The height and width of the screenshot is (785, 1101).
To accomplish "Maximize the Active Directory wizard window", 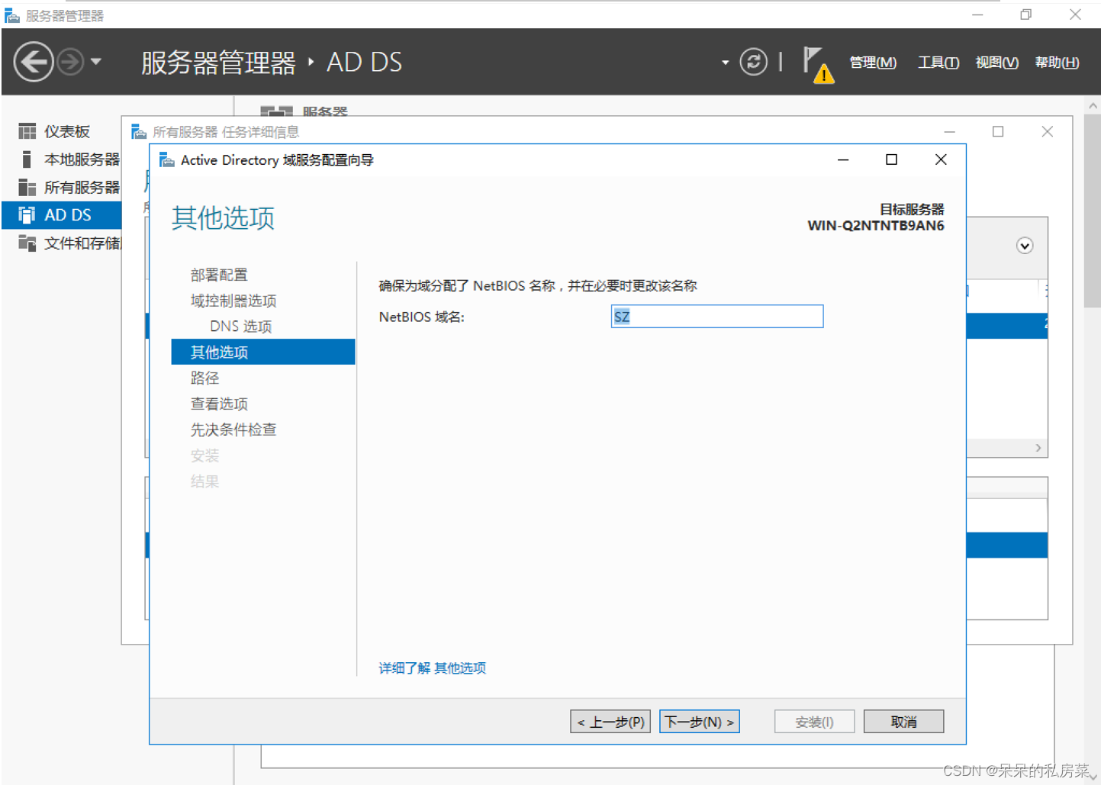I will (891, 159).
